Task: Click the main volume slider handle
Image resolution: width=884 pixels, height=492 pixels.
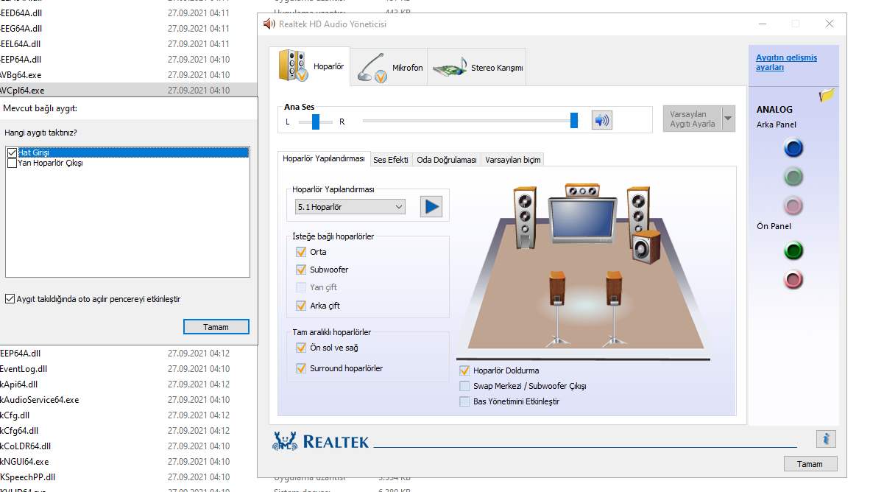Action: [574, 121]
